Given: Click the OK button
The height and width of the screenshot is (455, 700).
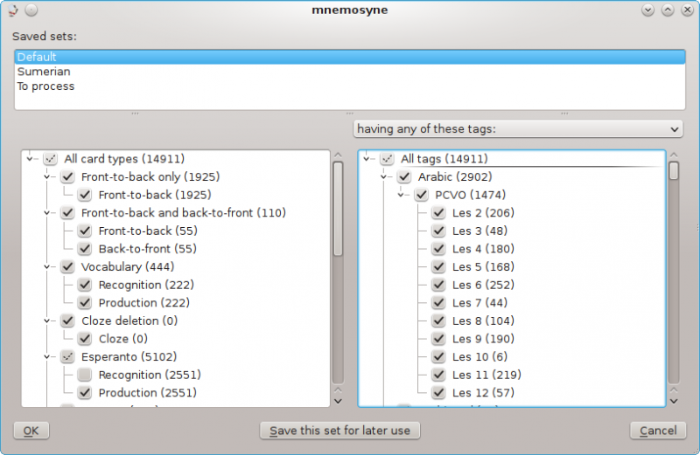Looking at the screenshot, I should (31, 431).
